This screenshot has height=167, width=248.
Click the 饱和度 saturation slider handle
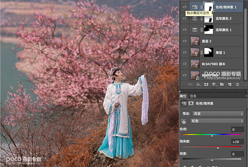tap(218, 148)
